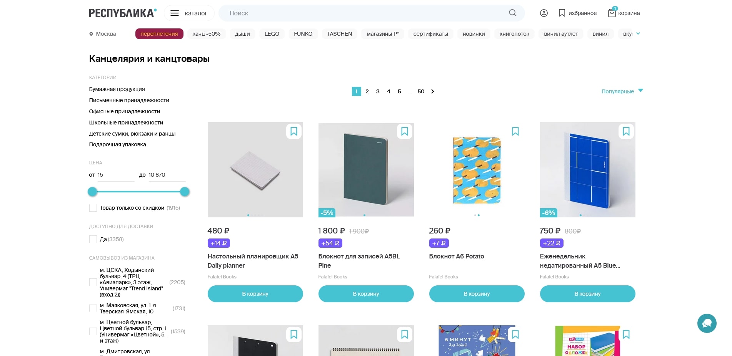Viewport: 732px width, 356px height.
Task: Go to page 3 of results
Action: tap(378, 91)
